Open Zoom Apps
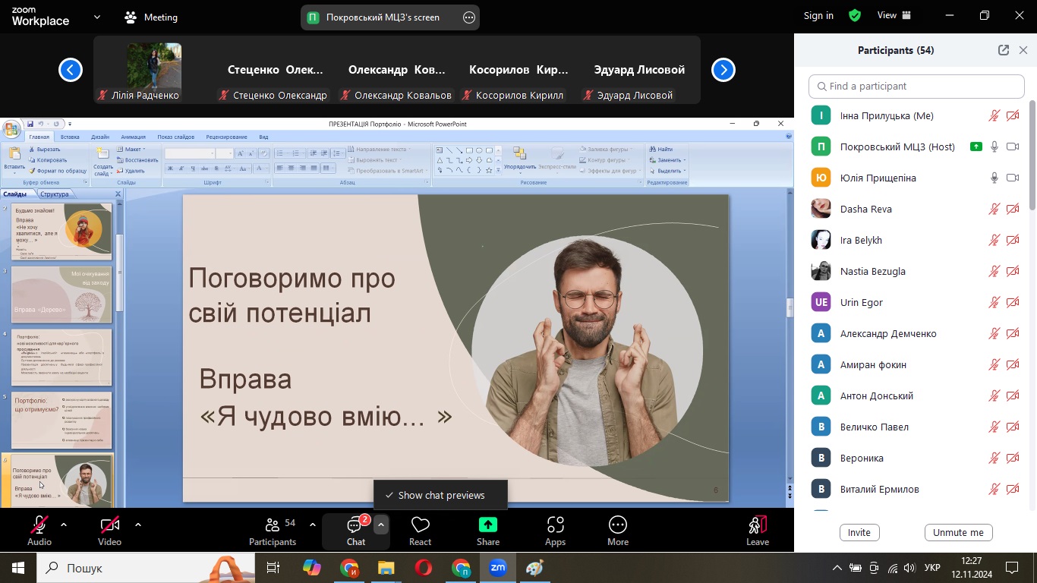The width and height of the screenshot is (1037, 583). click(555, 531)
